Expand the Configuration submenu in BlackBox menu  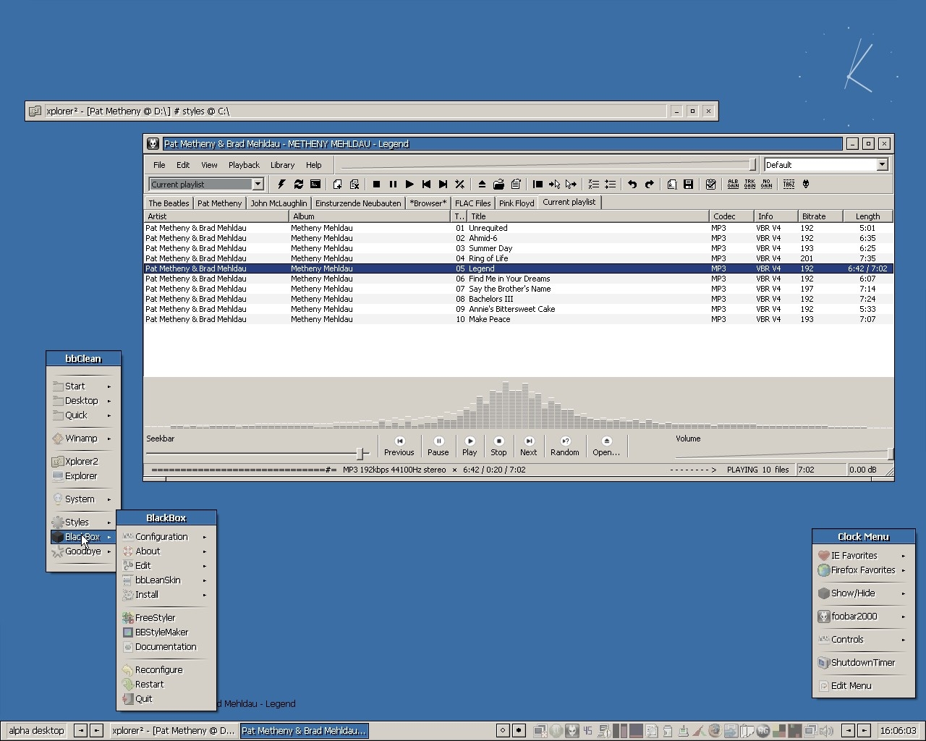coord(166,537)
